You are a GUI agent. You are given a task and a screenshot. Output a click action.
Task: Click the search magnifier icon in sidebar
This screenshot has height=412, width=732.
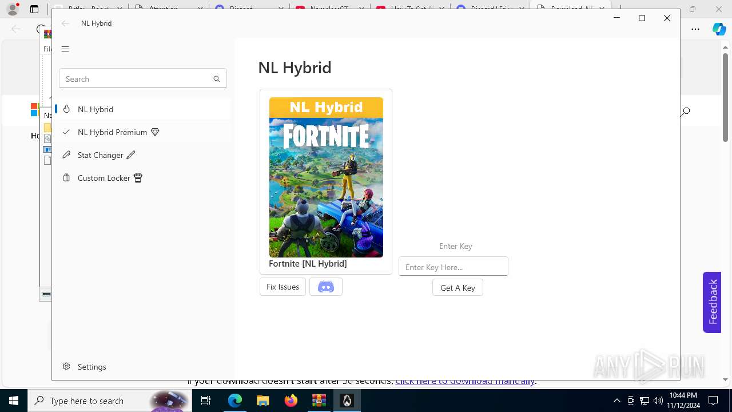click(x=216, y=79)
